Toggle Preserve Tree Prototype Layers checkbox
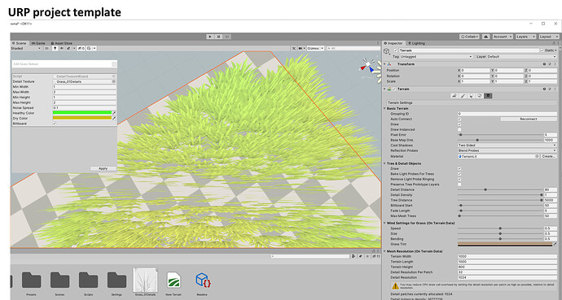 coord(459,185)
